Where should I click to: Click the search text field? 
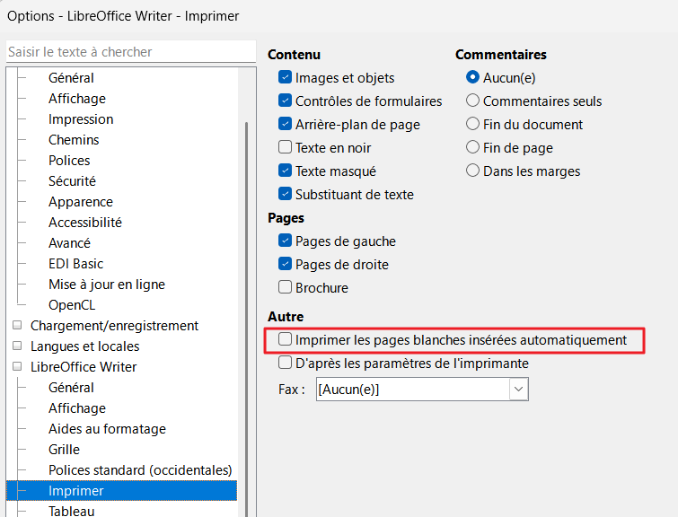131,52
